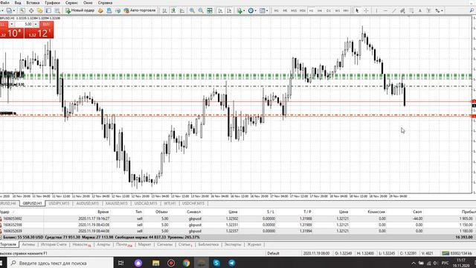Toggle the Terminal panel icon
The height and width of the screenshot is (268, 476).
(x=48, y=10)
